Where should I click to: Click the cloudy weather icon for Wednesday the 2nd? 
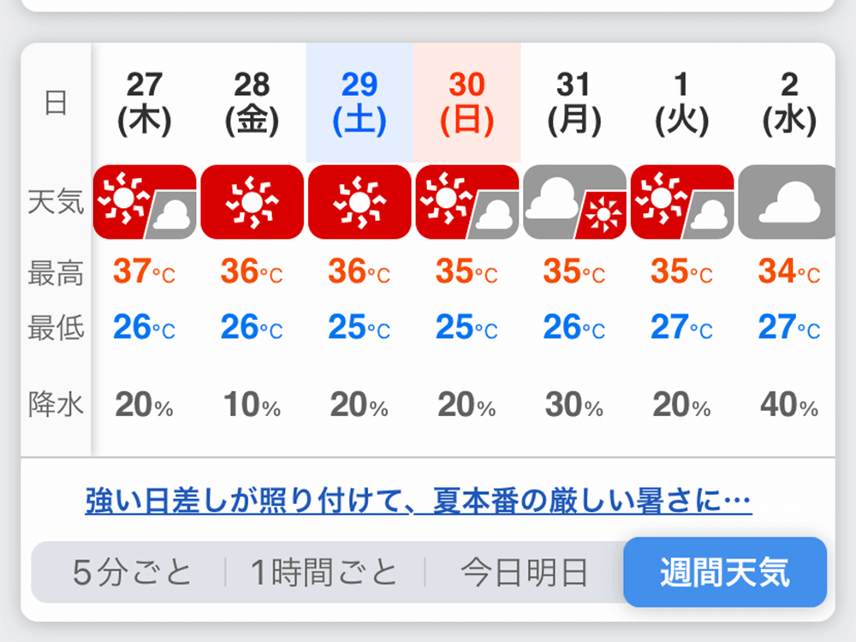pyautogui.click(x=787, y=202)
